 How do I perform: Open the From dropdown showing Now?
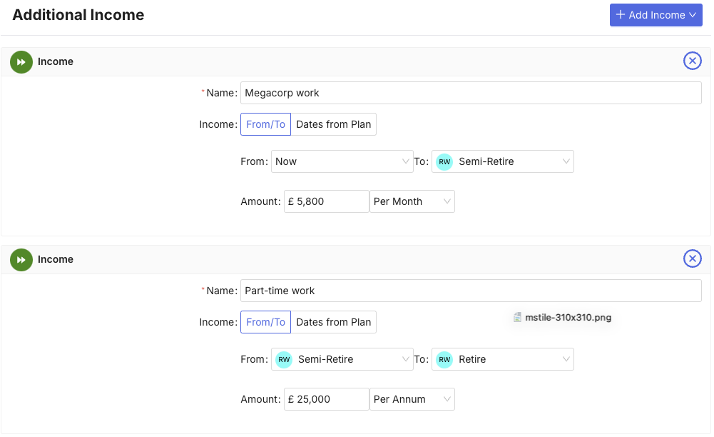pyautogui.click(x=342, y=162)
